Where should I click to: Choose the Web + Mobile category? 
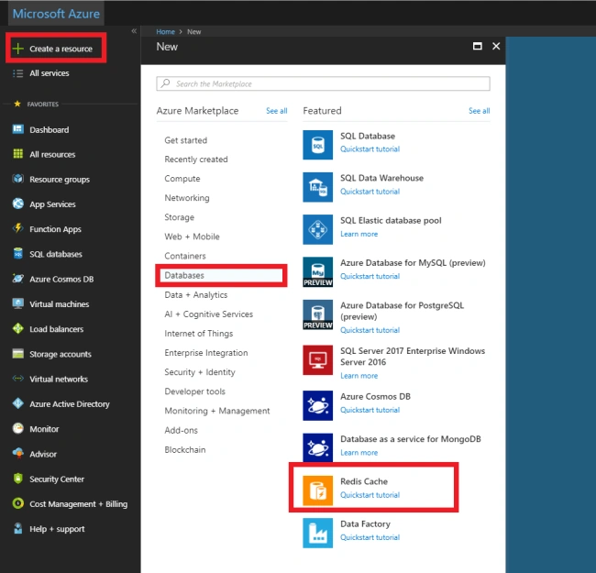pyautogui.click(x=192, y=237)
